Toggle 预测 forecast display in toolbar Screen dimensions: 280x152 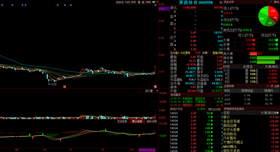[x=148, y=2]
